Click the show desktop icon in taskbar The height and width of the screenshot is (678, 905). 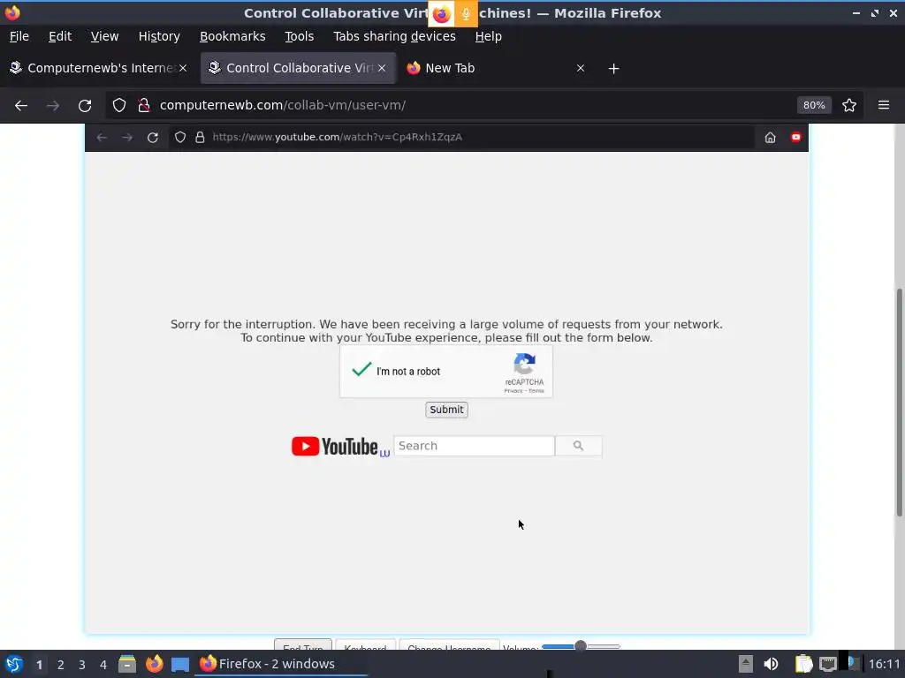[x=180, y=664]
